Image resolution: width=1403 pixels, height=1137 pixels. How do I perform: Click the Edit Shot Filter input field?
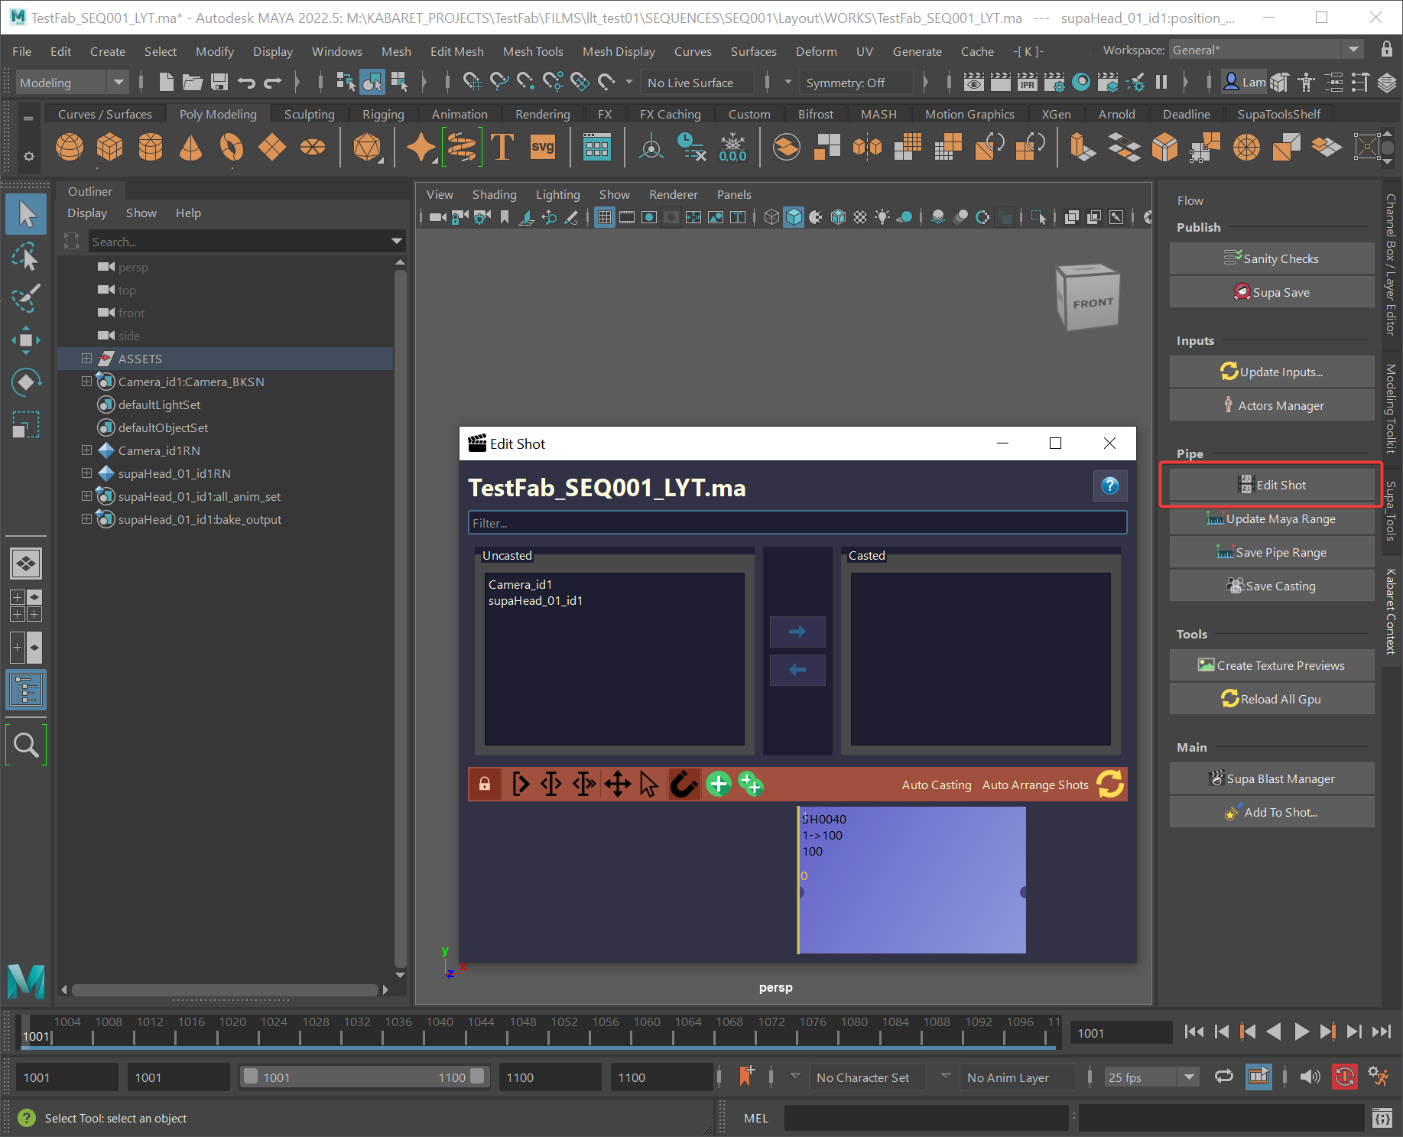(x=797, y=523)
